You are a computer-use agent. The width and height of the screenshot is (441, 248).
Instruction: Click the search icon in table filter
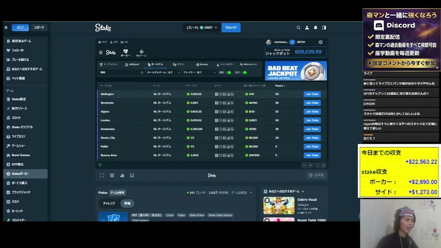(142, 72)
